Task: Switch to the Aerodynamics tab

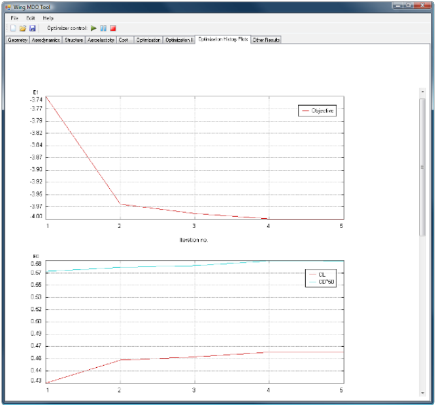Action: (46, 40)
